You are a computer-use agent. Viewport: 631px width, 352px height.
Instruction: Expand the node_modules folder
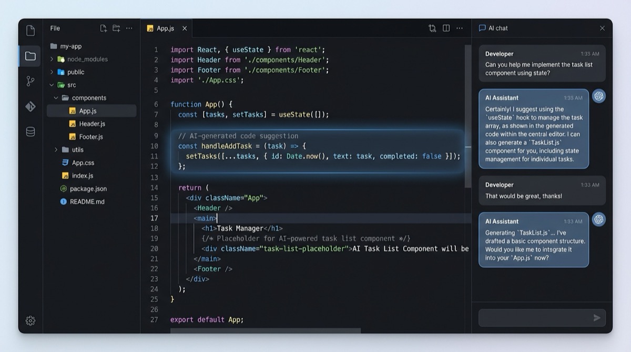pos(50,59)
